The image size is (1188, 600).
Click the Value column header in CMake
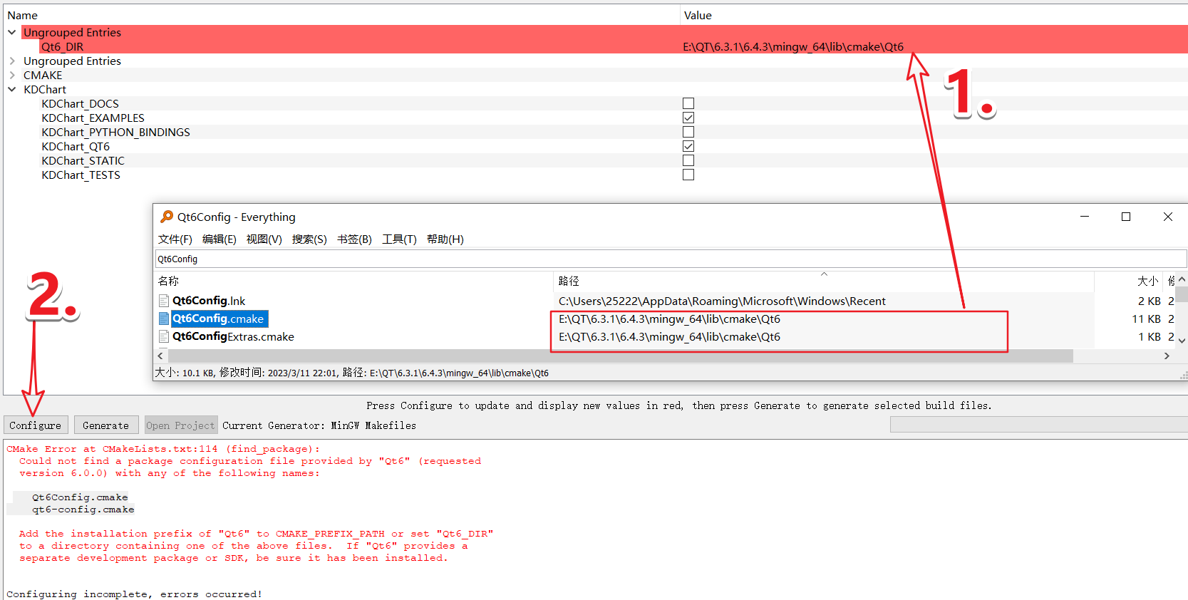934,15
